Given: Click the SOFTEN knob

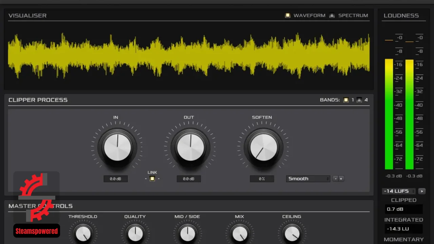Looking at the screenshot, I should coord(263,147).
